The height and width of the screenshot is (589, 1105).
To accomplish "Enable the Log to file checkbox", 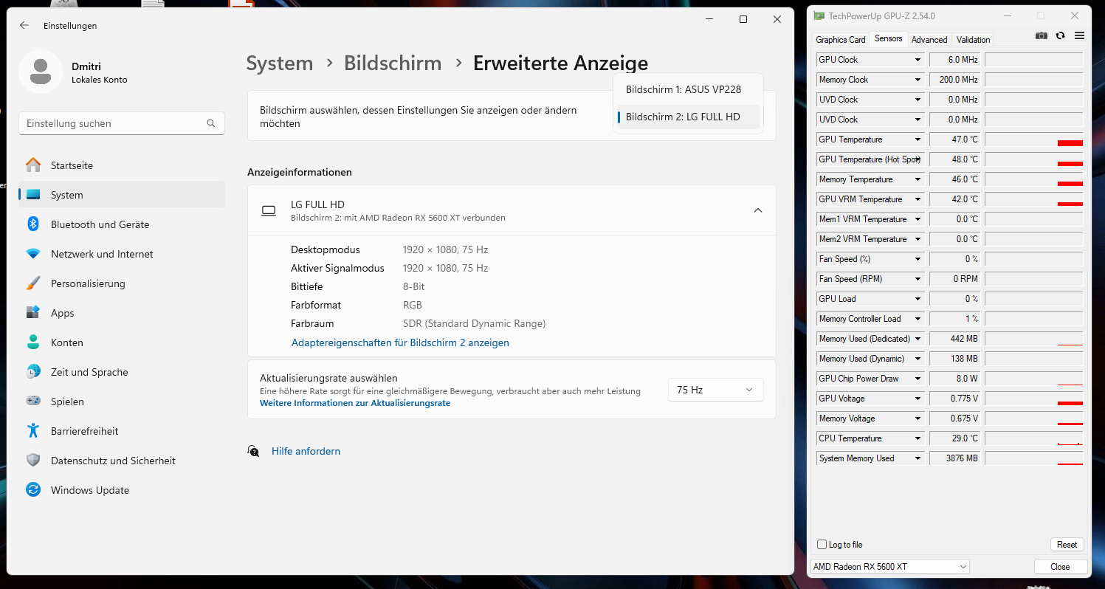I will coord(822,545).
